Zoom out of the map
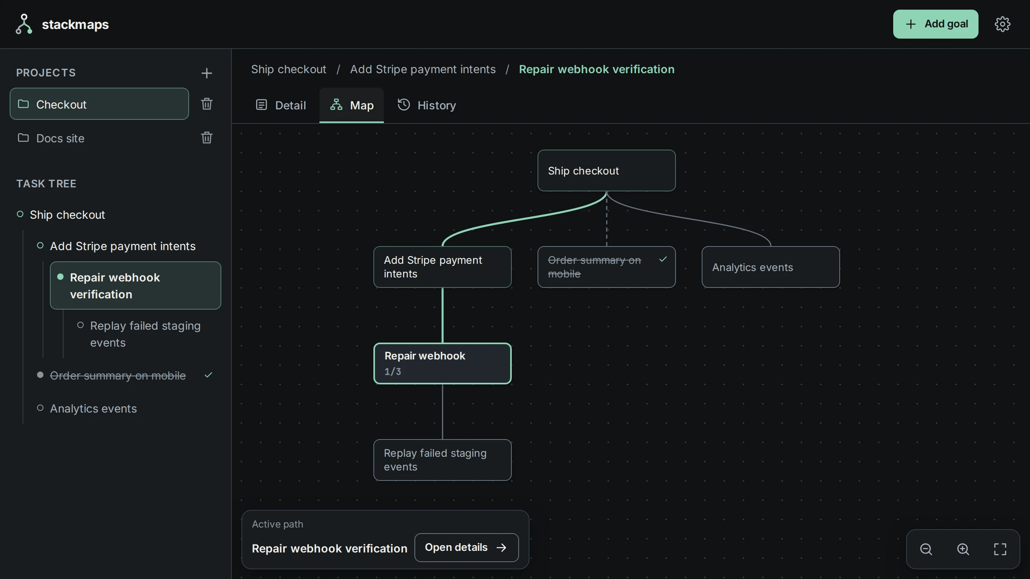This screenshot has height=579, width=1030. pos(926,549)
